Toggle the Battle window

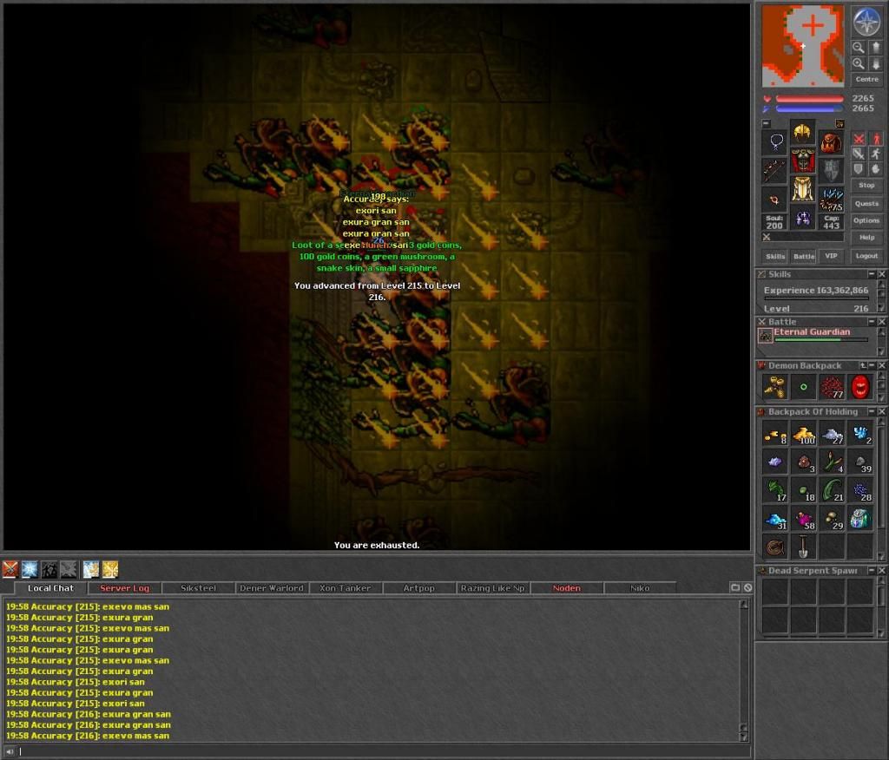tap(803, 256)
